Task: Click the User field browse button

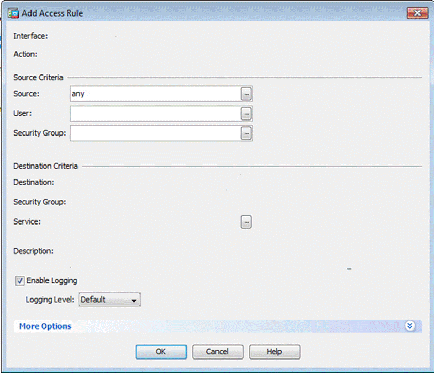Action: pos(246,113)
